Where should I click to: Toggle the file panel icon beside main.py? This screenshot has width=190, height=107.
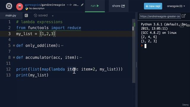(x=26, y=15)
